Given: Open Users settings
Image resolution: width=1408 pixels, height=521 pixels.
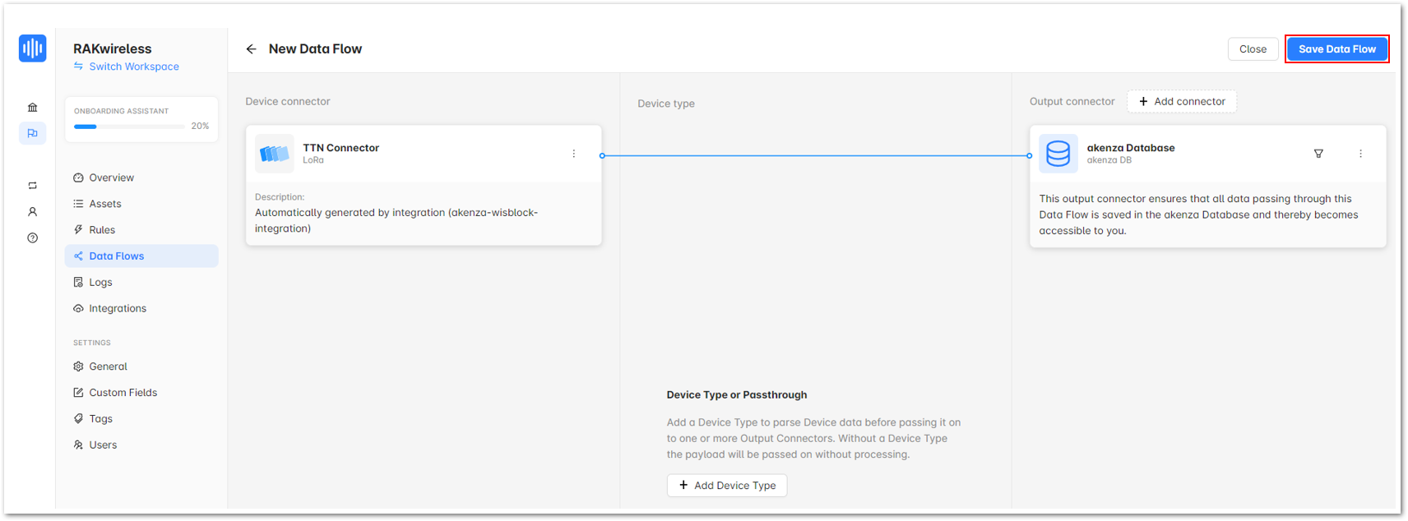Looking at the screenshot, I should 141,445.
